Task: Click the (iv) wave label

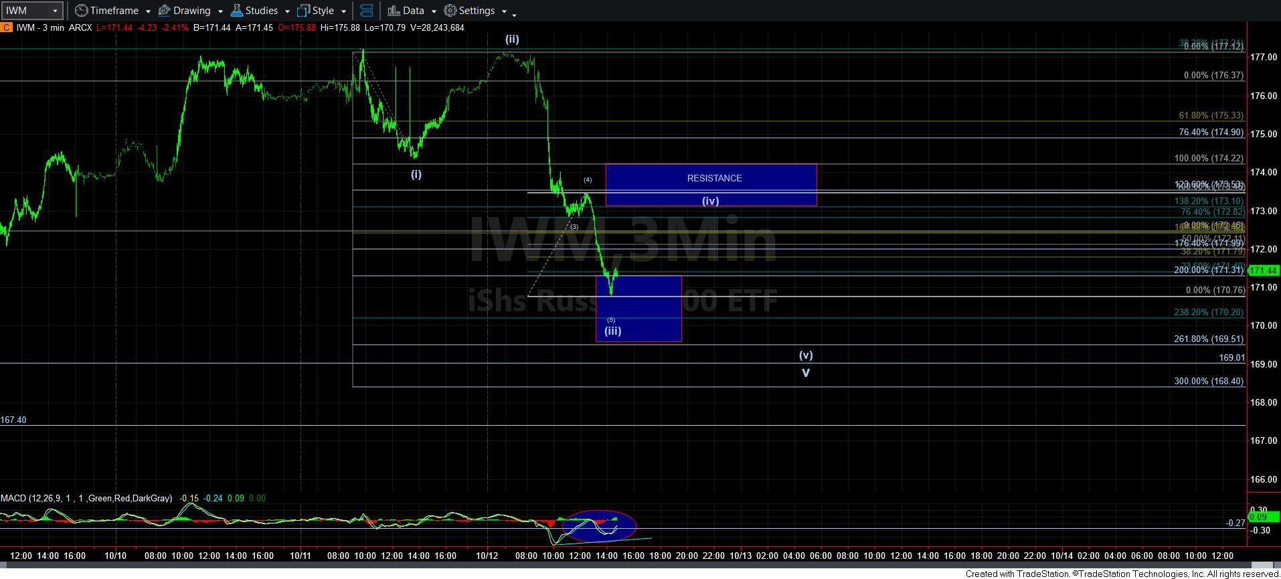Action: [x=710, y=201]
